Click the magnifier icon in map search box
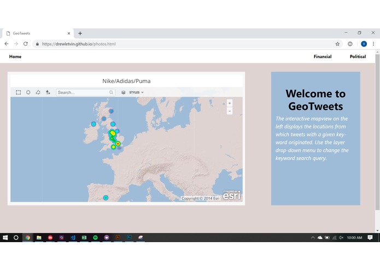Image resolution: width=380 pixels, height=270 pixels. [x=111, y=92]
